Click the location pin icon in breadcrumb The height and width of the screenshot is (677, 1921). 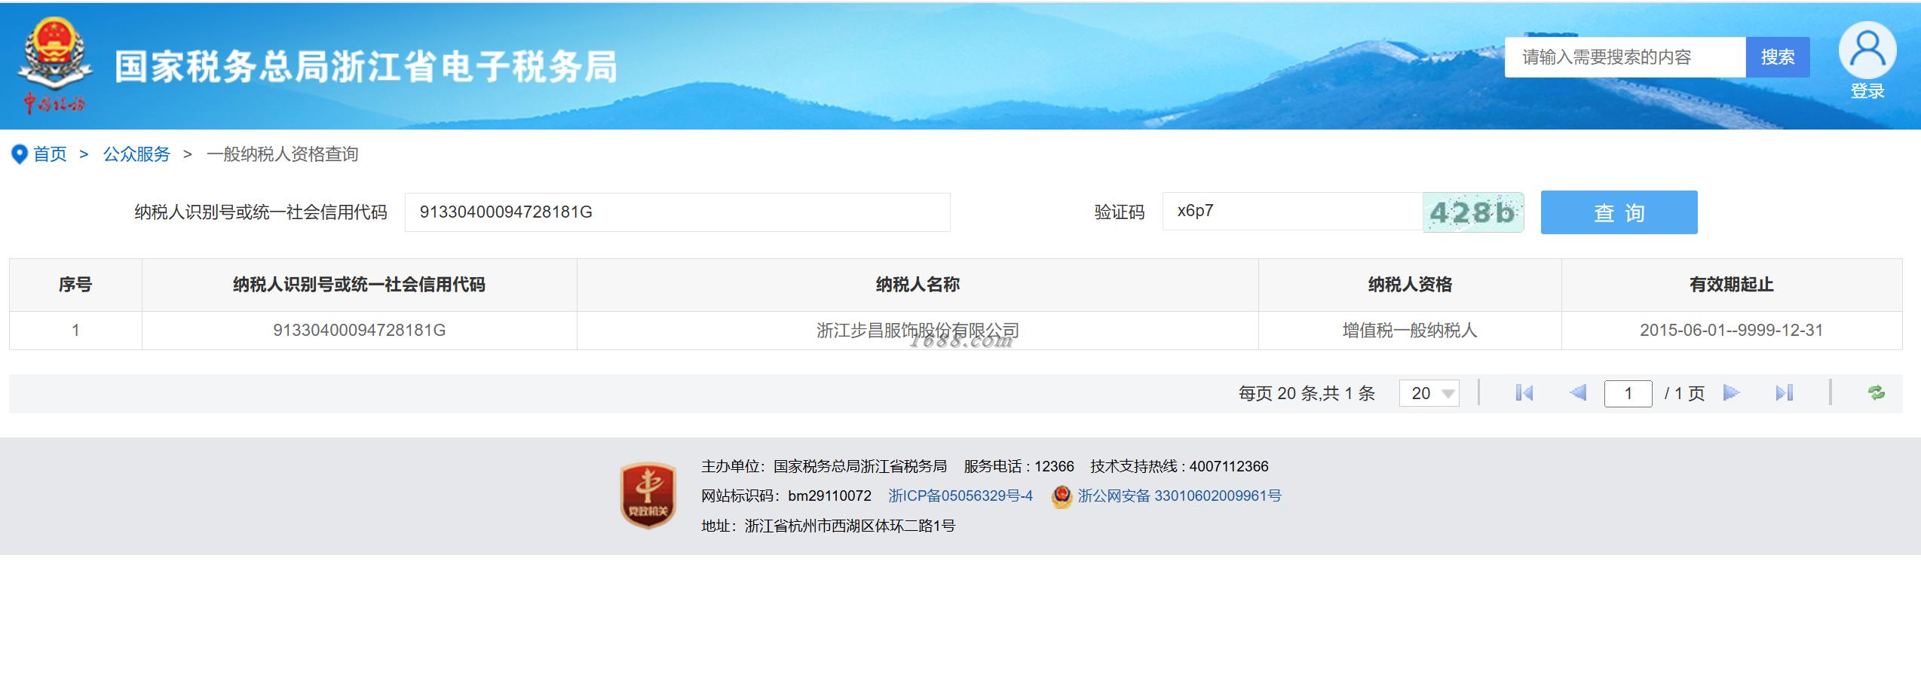[20, 154]
